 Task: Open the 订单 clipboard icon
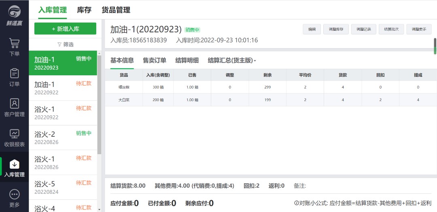(14, 73)
